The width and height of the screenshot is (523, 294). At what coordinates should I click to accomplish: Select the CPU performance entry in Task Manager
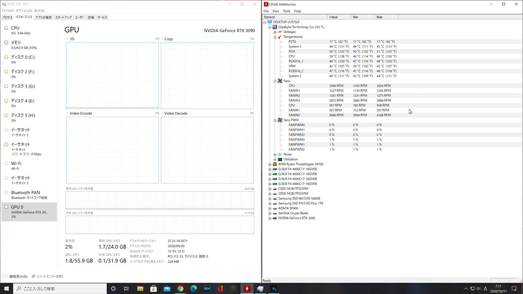pos(29,30)
